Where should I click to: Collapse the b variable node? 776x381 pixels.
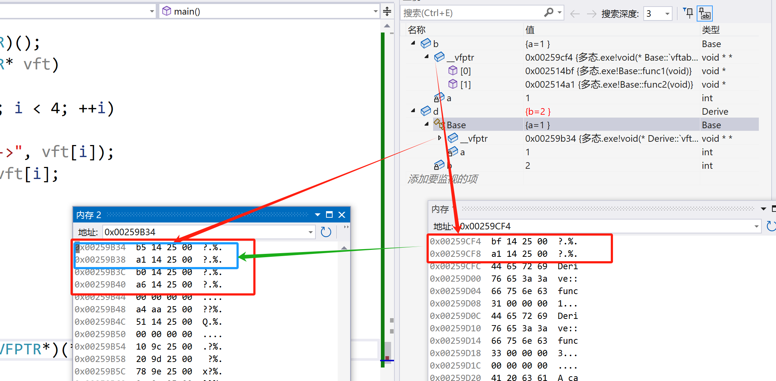(x=413, y=43)
